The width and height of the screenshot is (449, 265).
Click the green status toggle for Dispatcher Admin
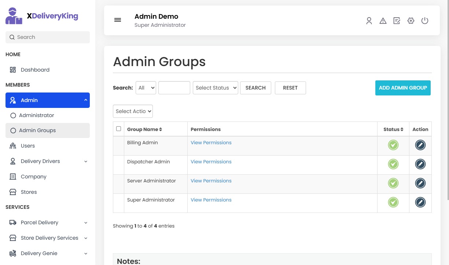point(393,164)
